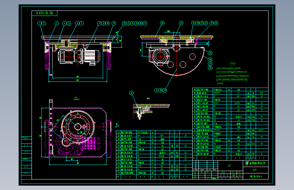Viewport: 294px width, 190px height.
Task: Select the HB-30-100-0 drawing number in title block
Action: point(256,176)
